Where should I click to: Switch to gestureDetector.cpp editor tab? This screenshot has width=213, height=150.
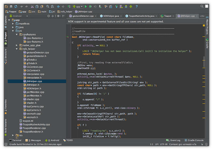click(83, 16)
